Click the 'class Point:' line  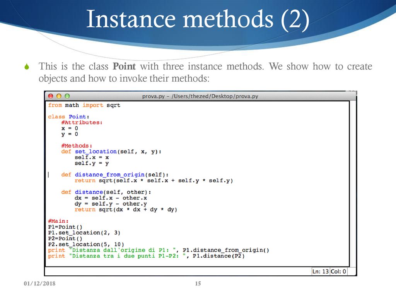click(68, 117)
